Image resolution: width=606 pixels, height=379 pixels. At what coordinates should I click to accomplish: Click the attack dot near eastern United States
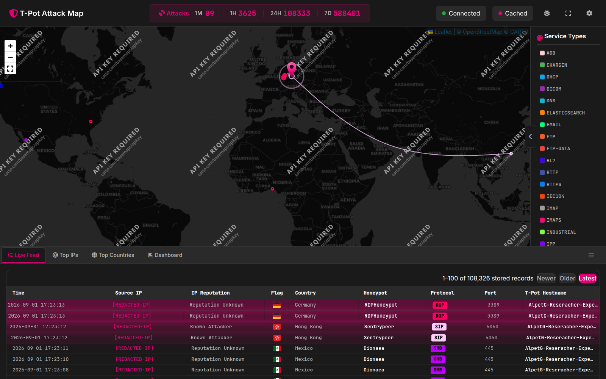[91, 122]
